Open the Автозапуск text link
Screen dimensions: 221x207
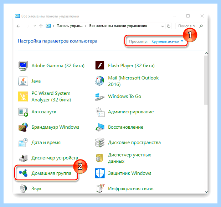(x=44, y=112)
